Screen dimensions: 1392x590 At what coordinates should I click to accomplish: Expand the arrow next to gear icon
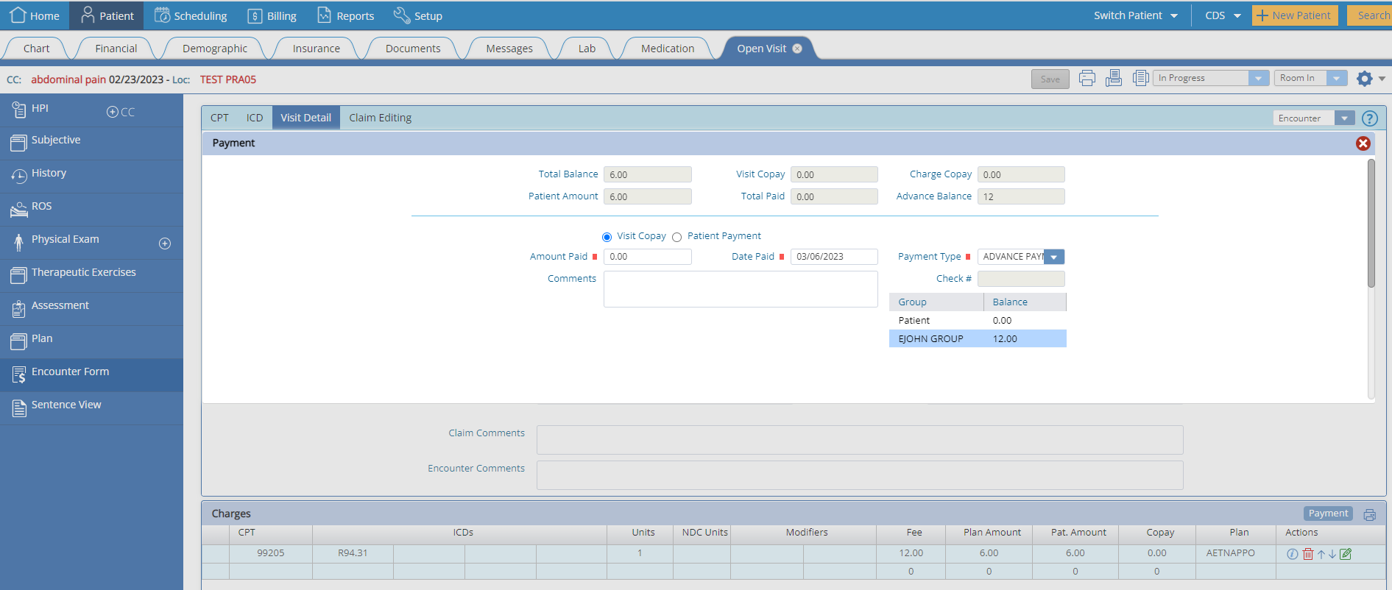(x=1382, y=79)
